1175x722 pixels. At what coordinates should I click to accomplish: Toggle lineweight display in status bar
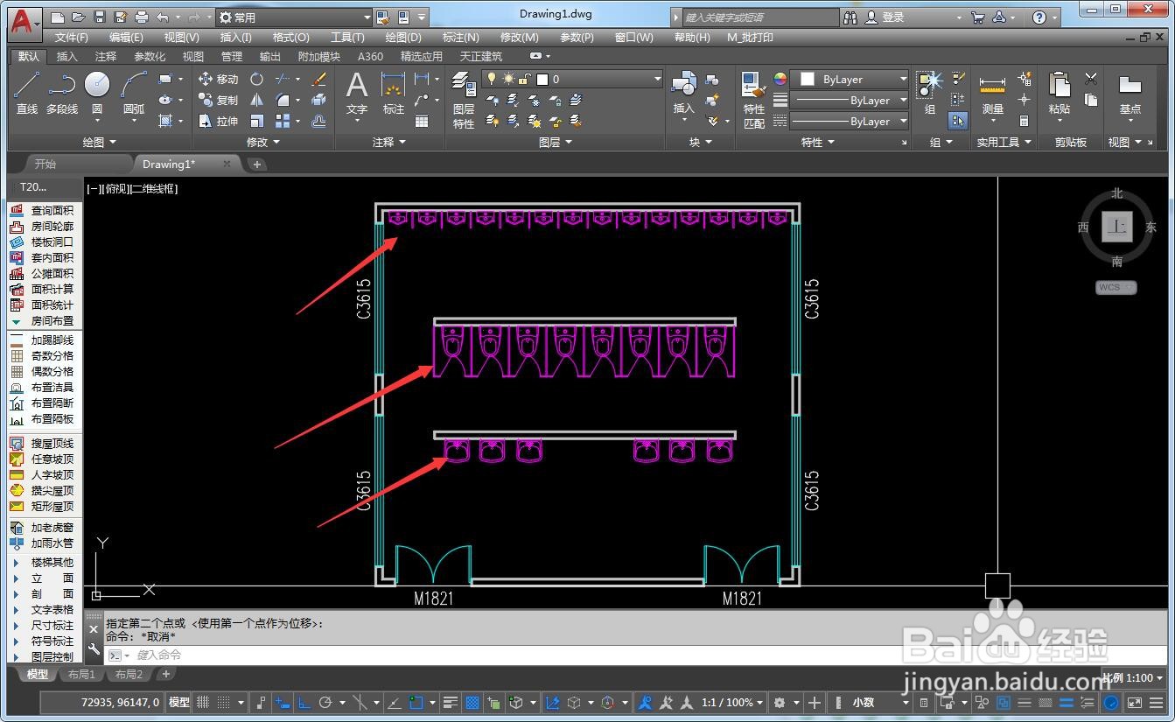451,702
